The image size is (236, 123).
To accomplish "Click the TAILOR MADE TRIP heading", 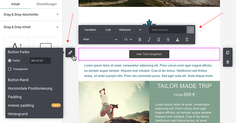I will (185, 86).
